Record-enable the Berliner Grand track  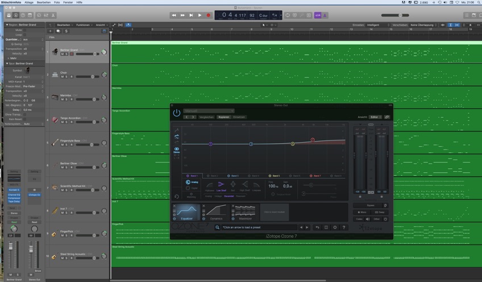[72, 54]
